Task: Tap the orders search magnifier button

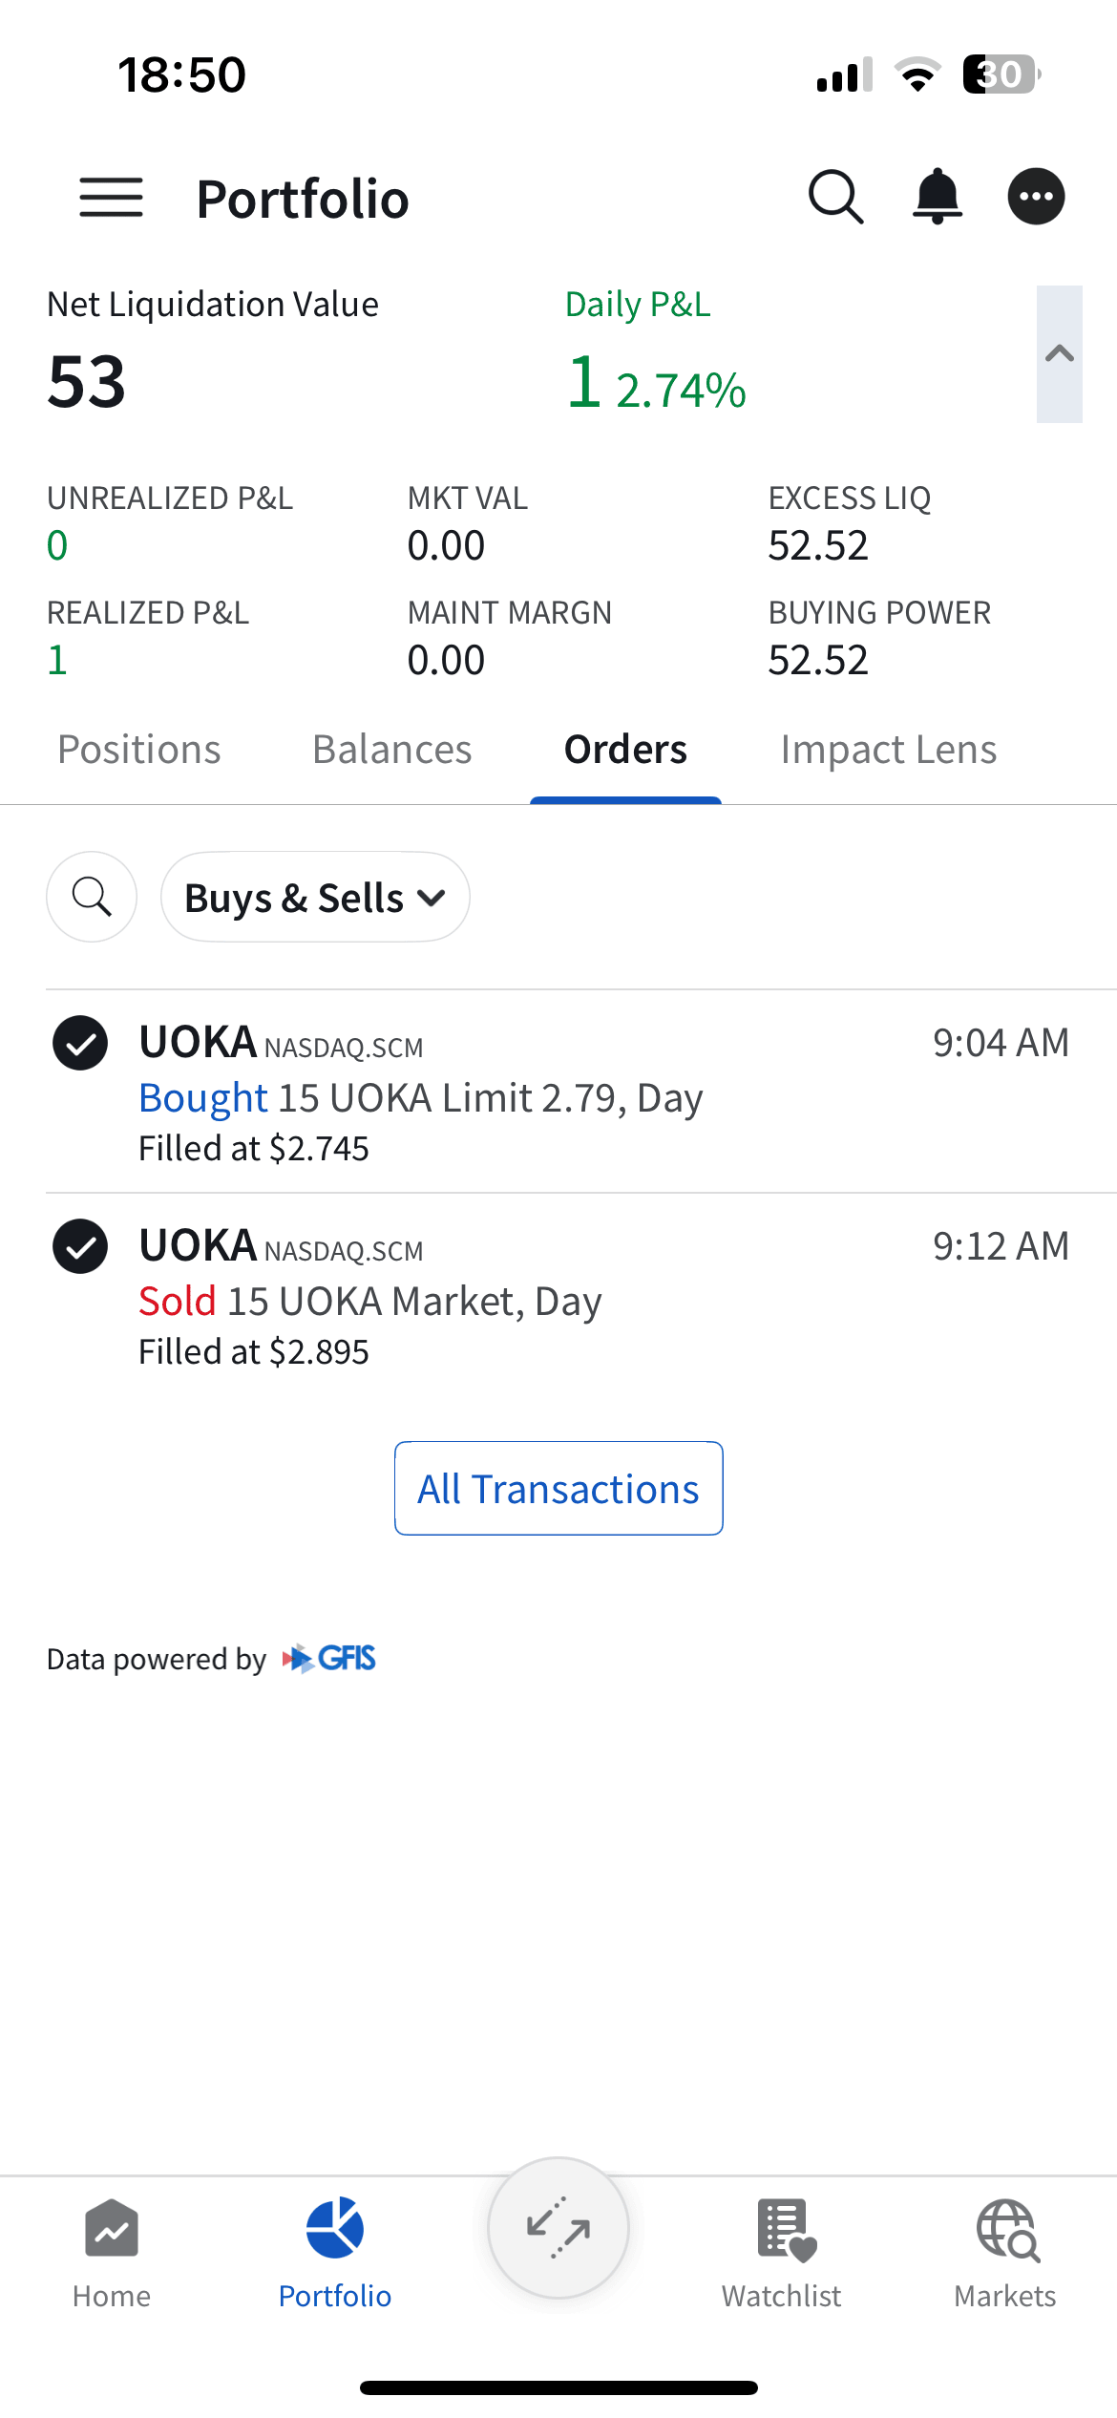Action: tap(92, 897)
